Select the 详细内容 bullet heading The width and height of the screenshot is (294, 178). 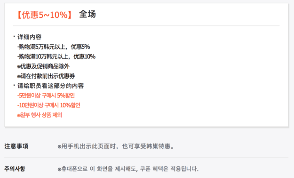[x=29, y=37]
